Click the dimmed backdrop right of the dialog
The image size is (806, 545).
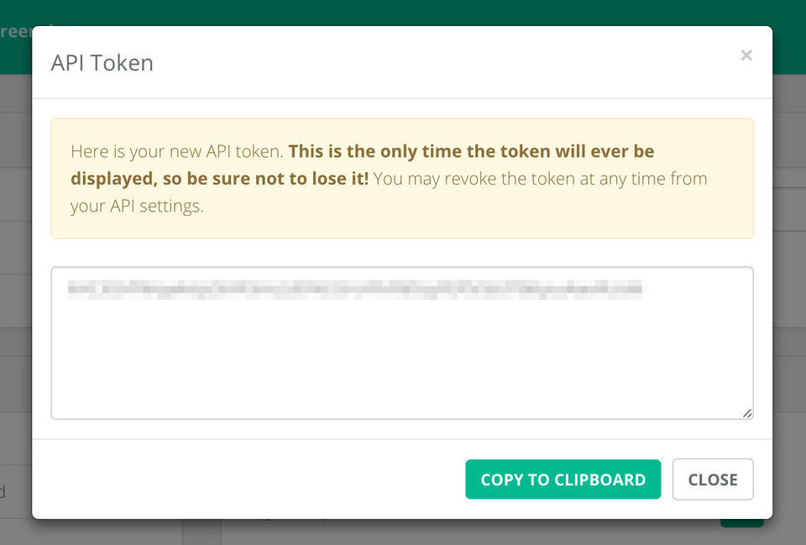click(789, 252)
